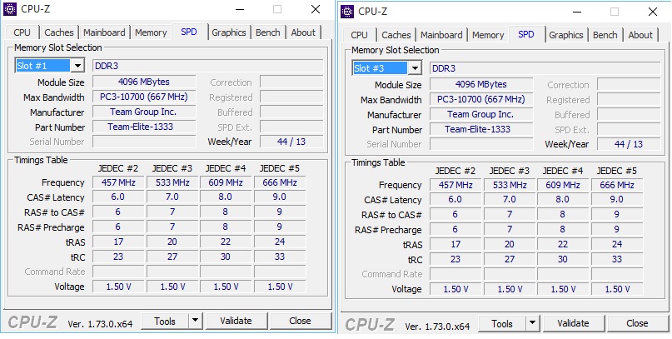Close left CPU-Z window with X

(x=316, y=9)
